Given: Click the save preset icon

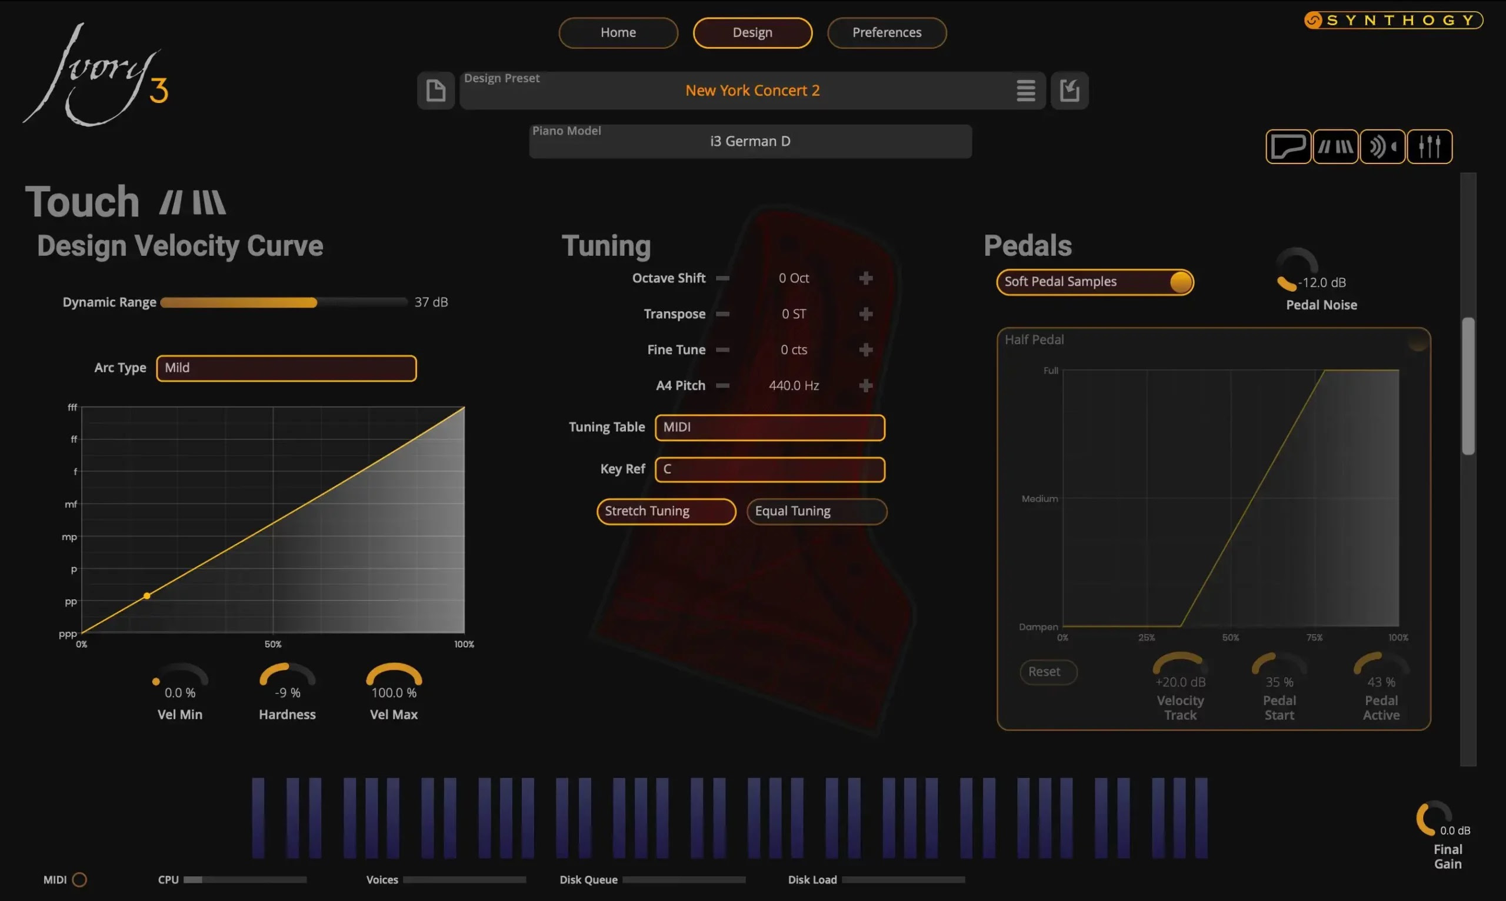Looking at the screenshot, I should [x=1069, y=91].
